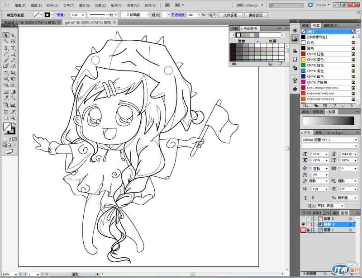Screen dimensions: 362x278
Task: Select the Rectangle shape tool
Action: click(13, 54)
